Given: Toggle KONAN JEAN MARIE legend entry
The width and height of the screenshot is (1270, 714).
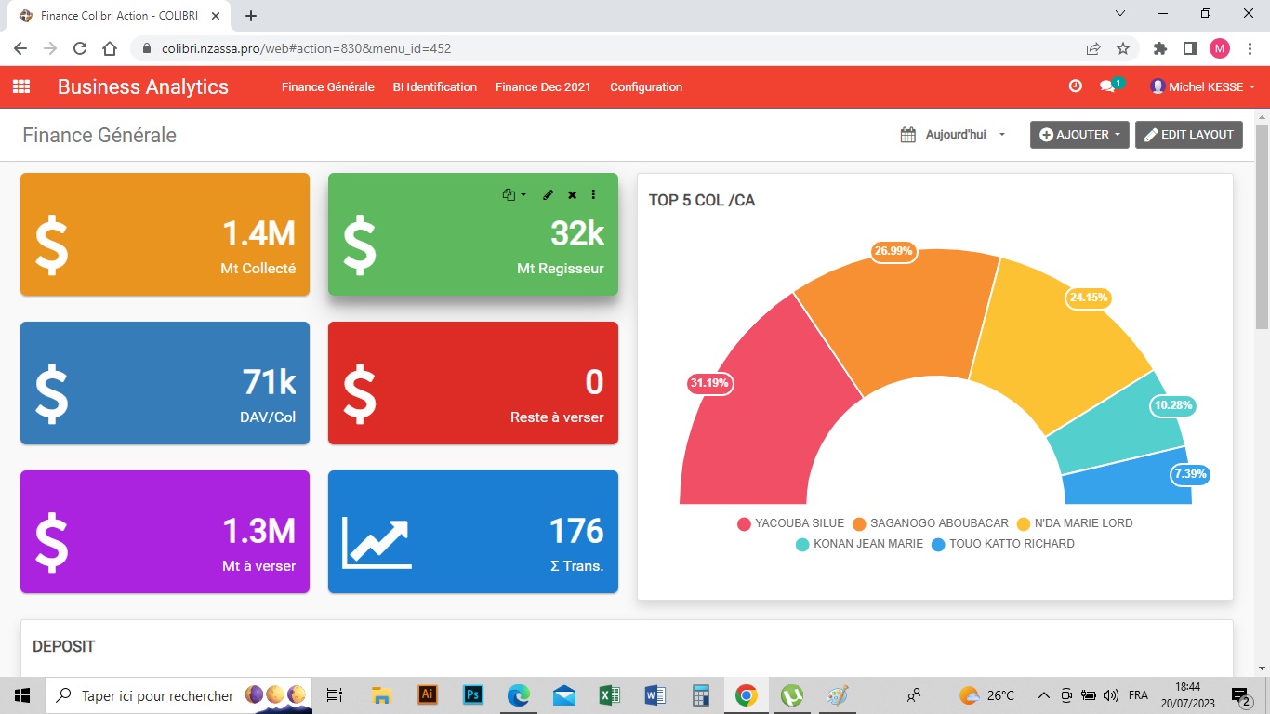Looking at the screenshot, I should coord(859,544).
